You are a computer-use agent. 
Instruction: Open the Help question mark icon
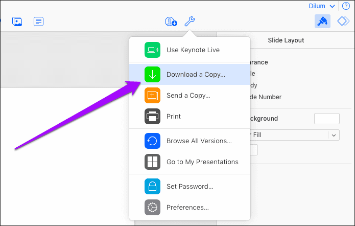pyautogui.click(x=346, y=6)
